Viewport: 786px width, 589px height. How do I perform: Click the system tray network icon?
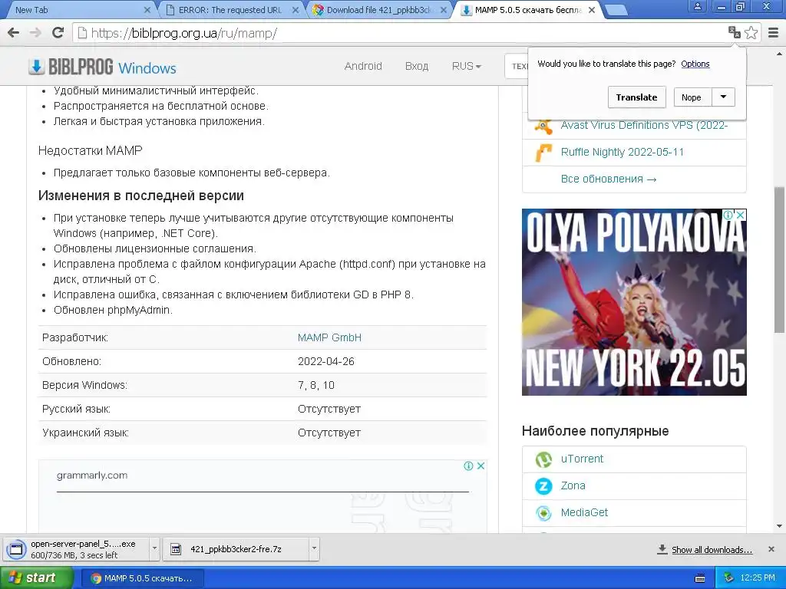729,578
